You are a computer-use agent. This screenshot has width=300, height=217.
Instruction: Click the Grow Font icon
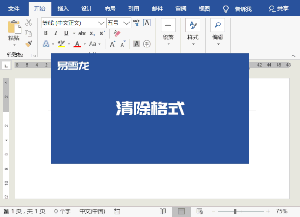[113, 44]
